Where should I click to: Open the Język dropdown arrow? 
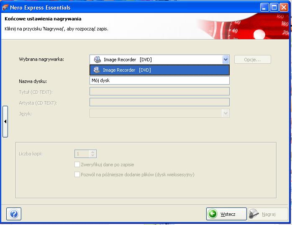click(x=225, y=113)
